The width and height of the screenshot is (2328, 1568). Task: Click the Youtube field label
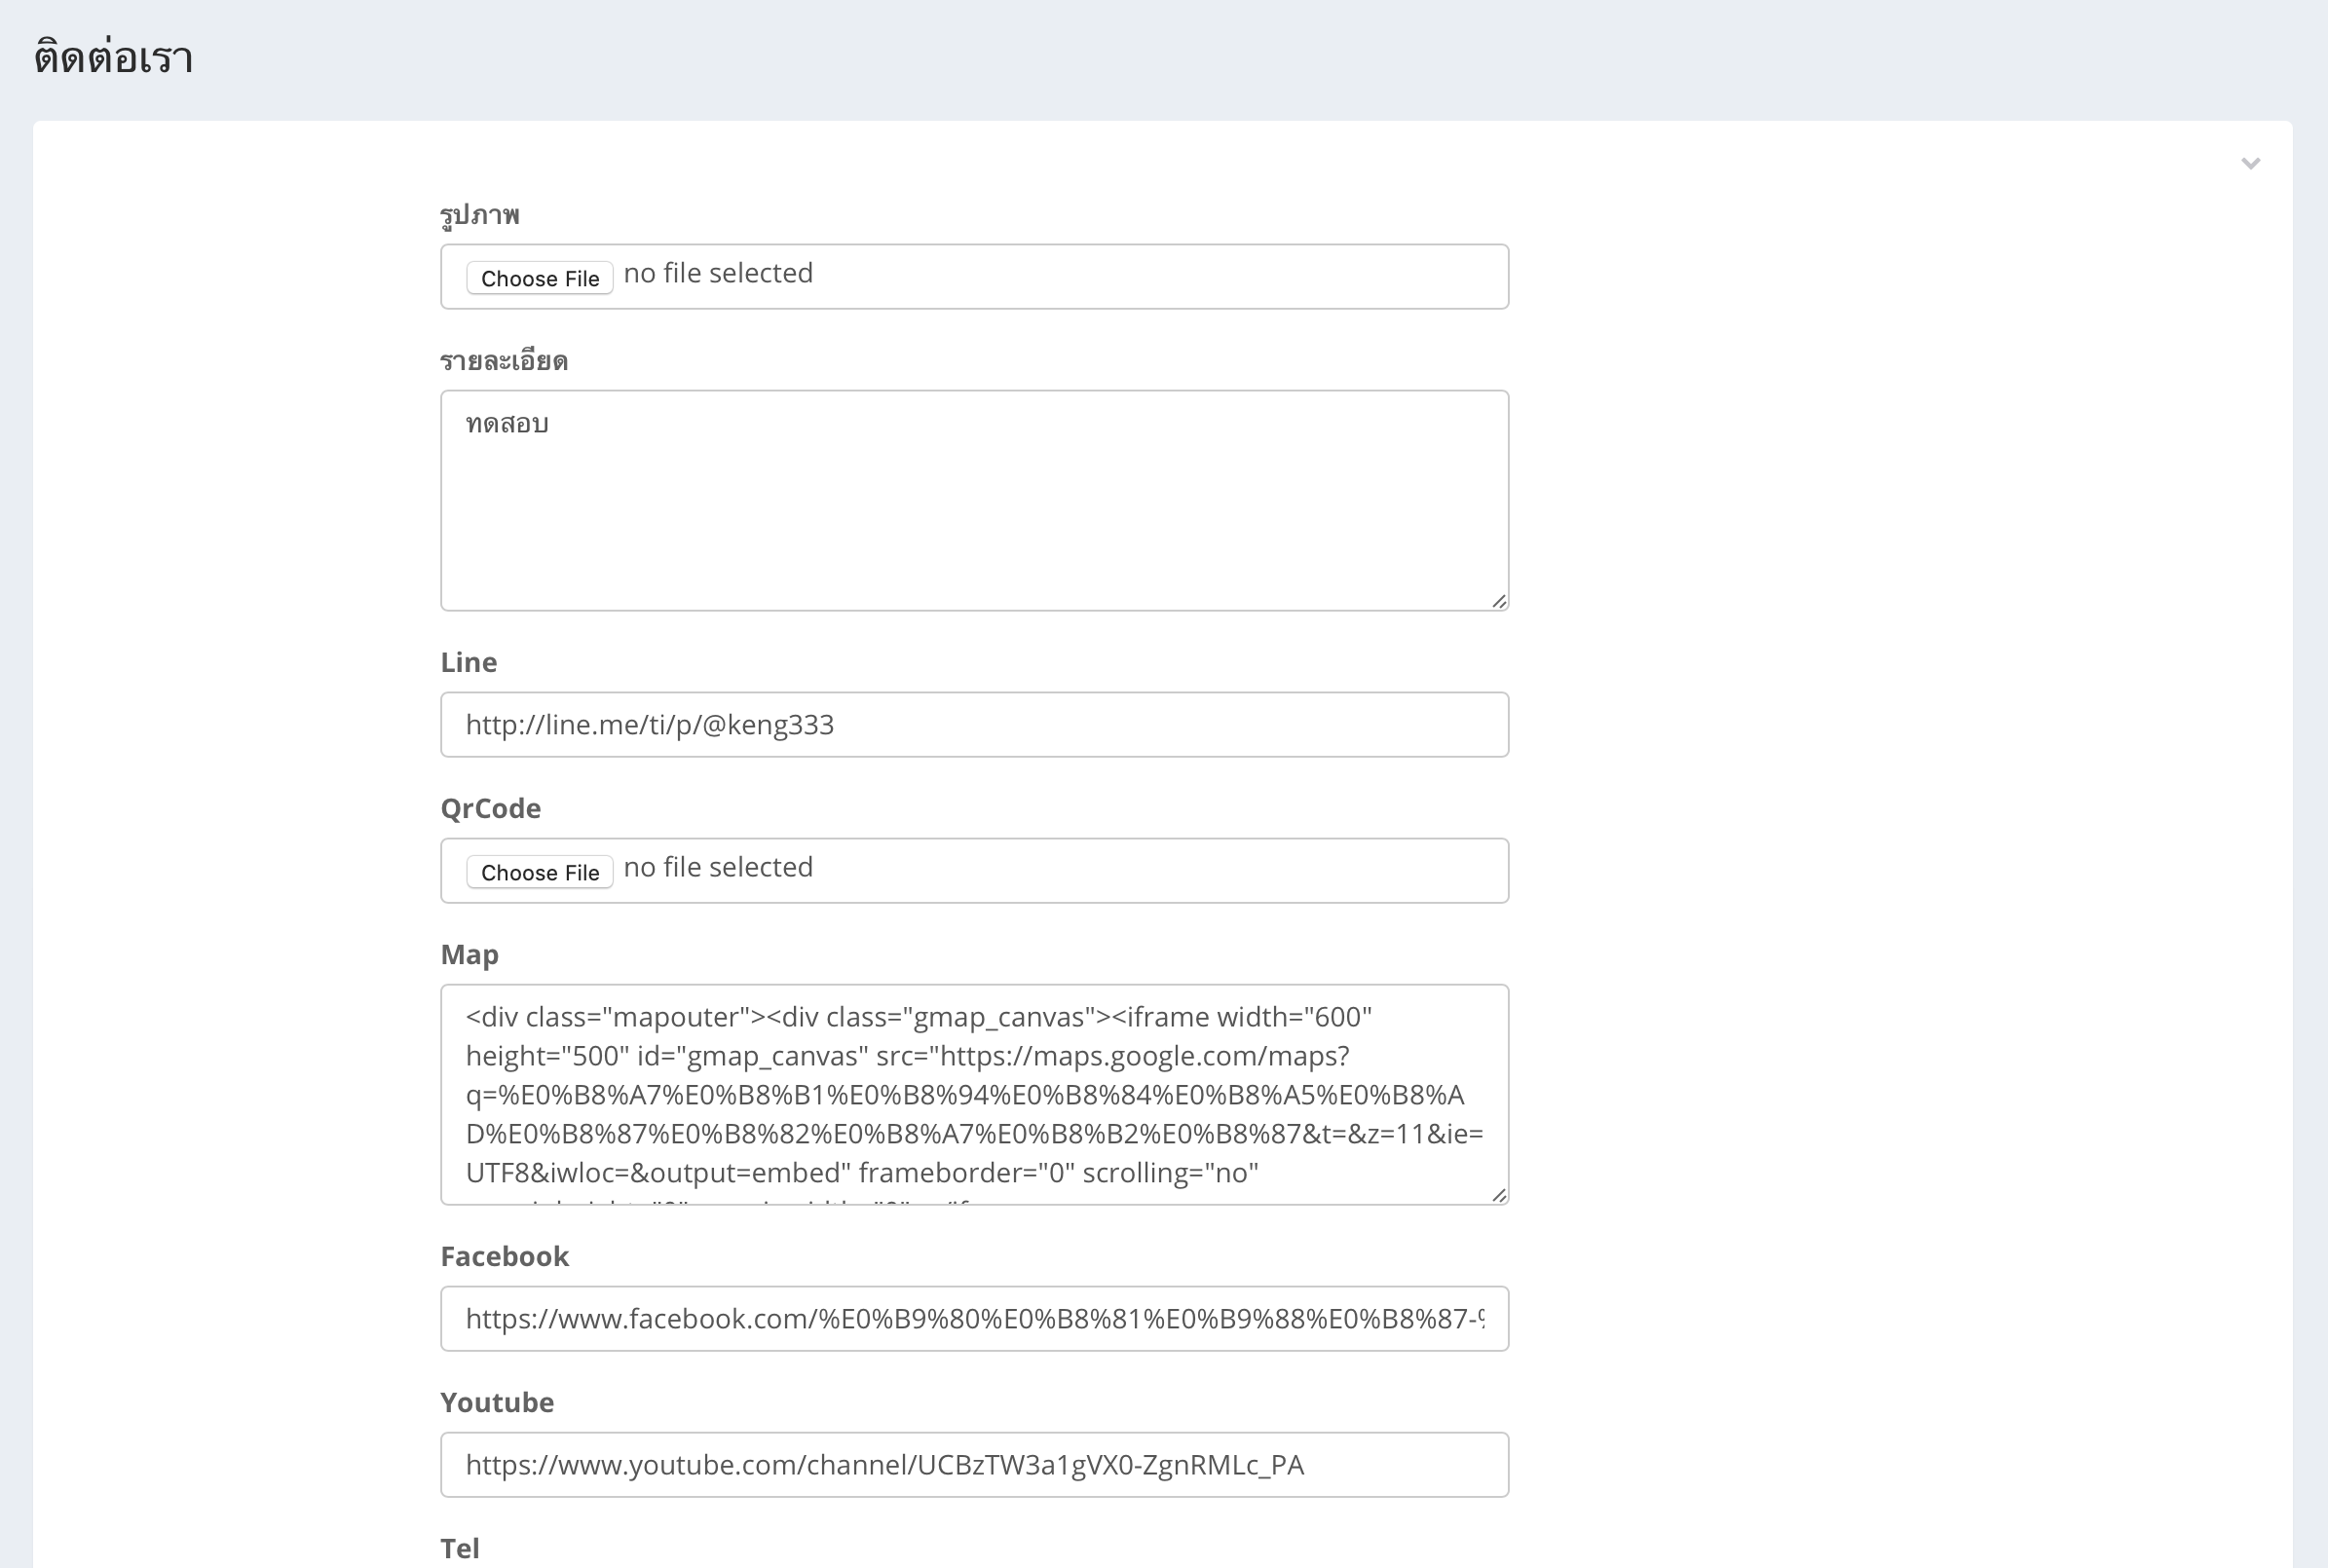[x=497, y=1402]
